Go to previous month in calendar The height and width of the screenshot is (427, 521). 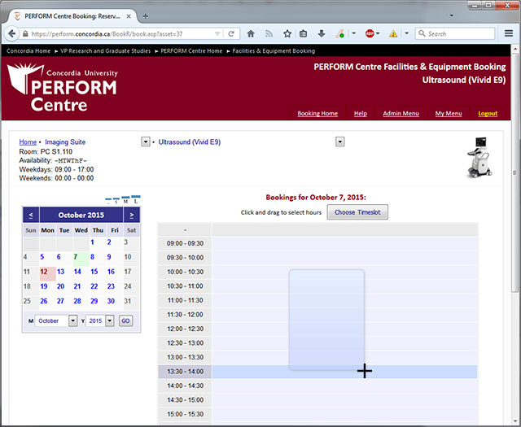pyautogui.click(x=31, y=215)
